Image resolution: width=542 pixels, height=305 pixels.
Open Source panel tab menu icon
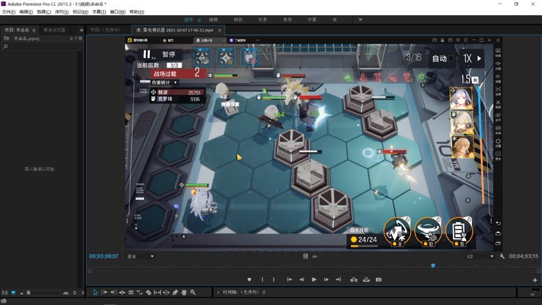pos(219,30)
